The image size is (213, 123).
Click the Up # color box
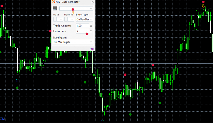click(55, 19)
